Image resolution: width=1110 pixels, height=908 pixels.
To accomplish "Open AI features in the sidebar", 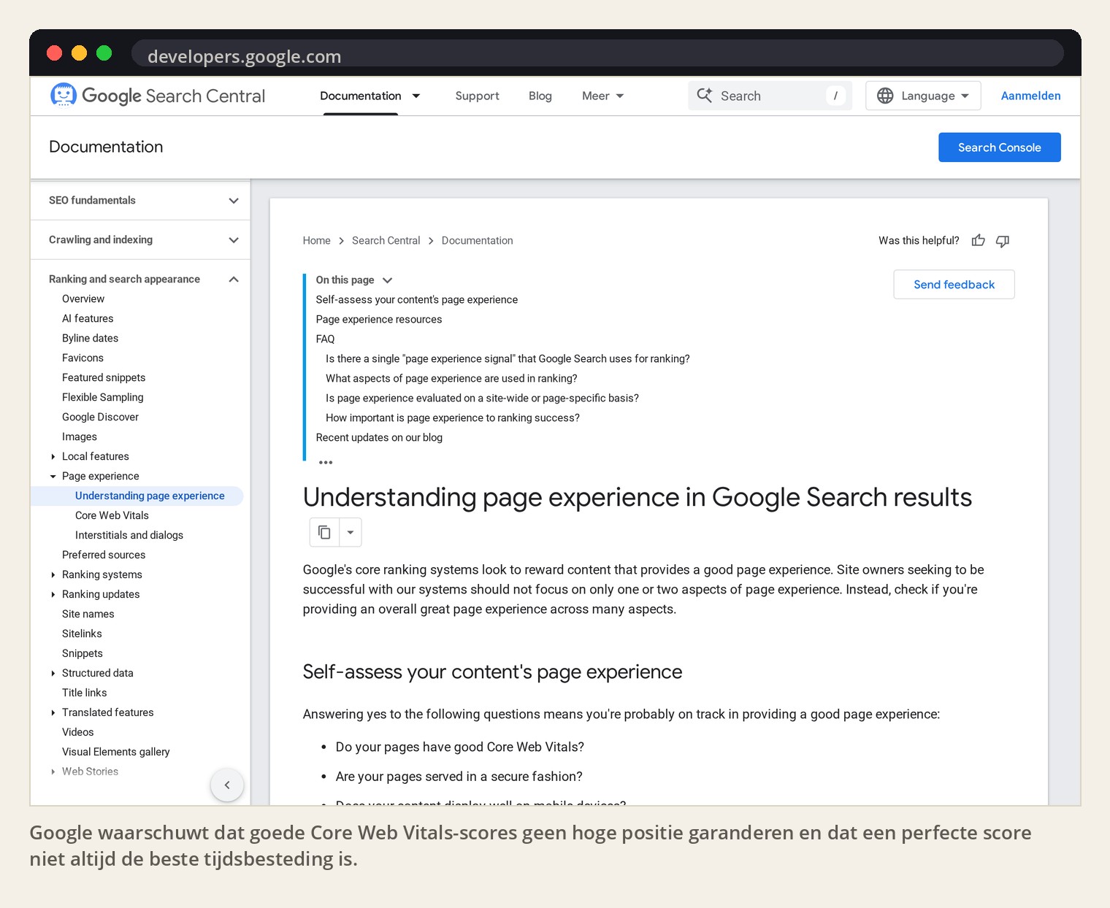I will pyautogui.click(x=88, y=318).
